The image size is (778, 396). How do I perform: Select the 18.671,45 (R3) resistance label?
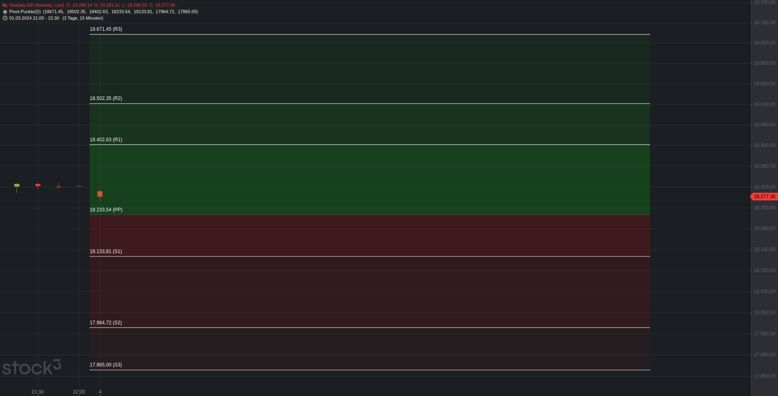coord(106,29)
